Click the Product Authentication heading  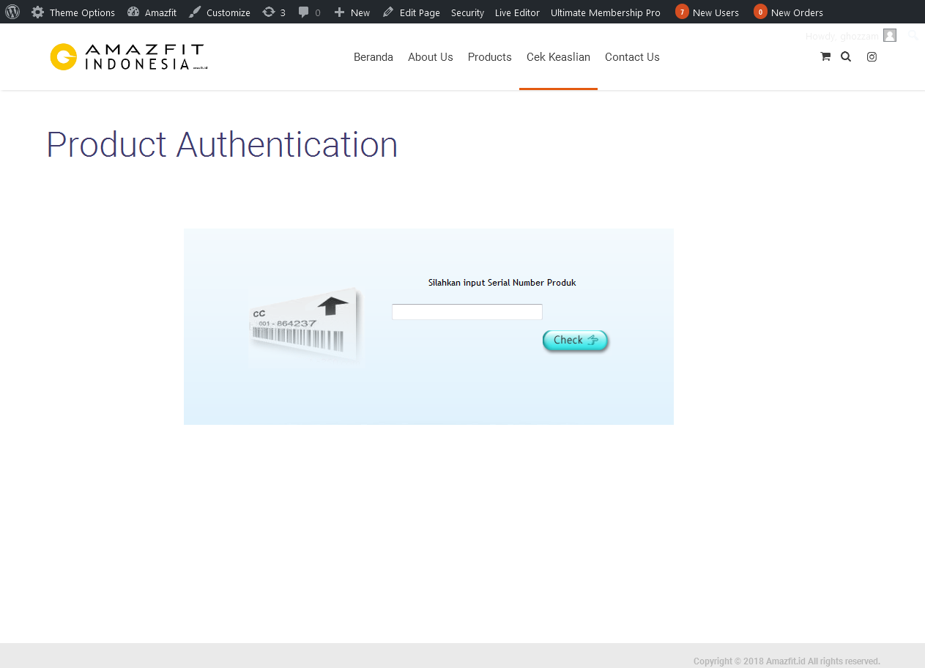222,144
